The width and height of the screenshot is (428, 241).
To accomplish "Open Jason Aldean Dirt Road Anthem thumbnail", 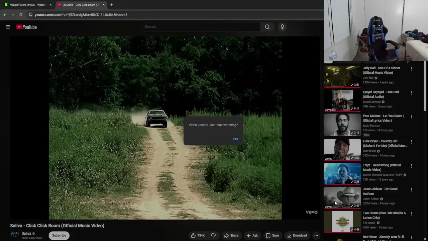I will pyautogui.click(x=342, y=197).
